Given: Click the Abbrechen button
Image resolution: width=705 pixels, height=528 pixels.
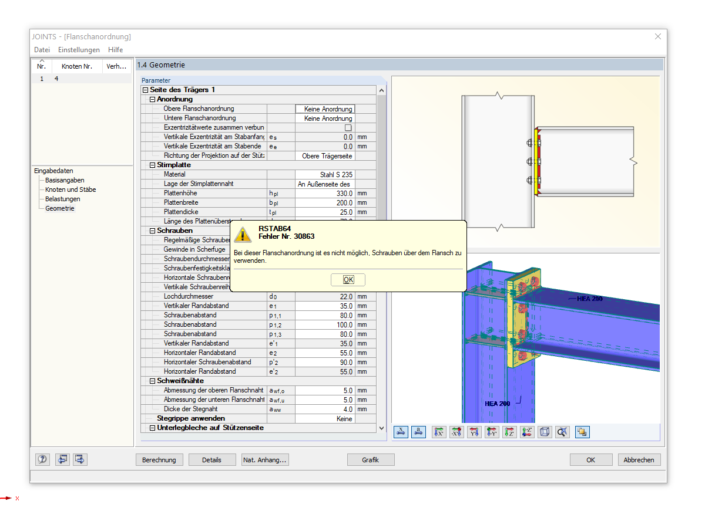Looking at the screenshot, I should (x=639, y=460).
